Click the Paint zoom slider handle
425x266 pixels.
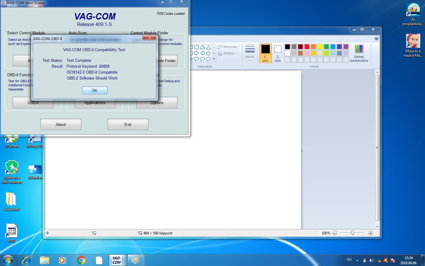[353, 233]
